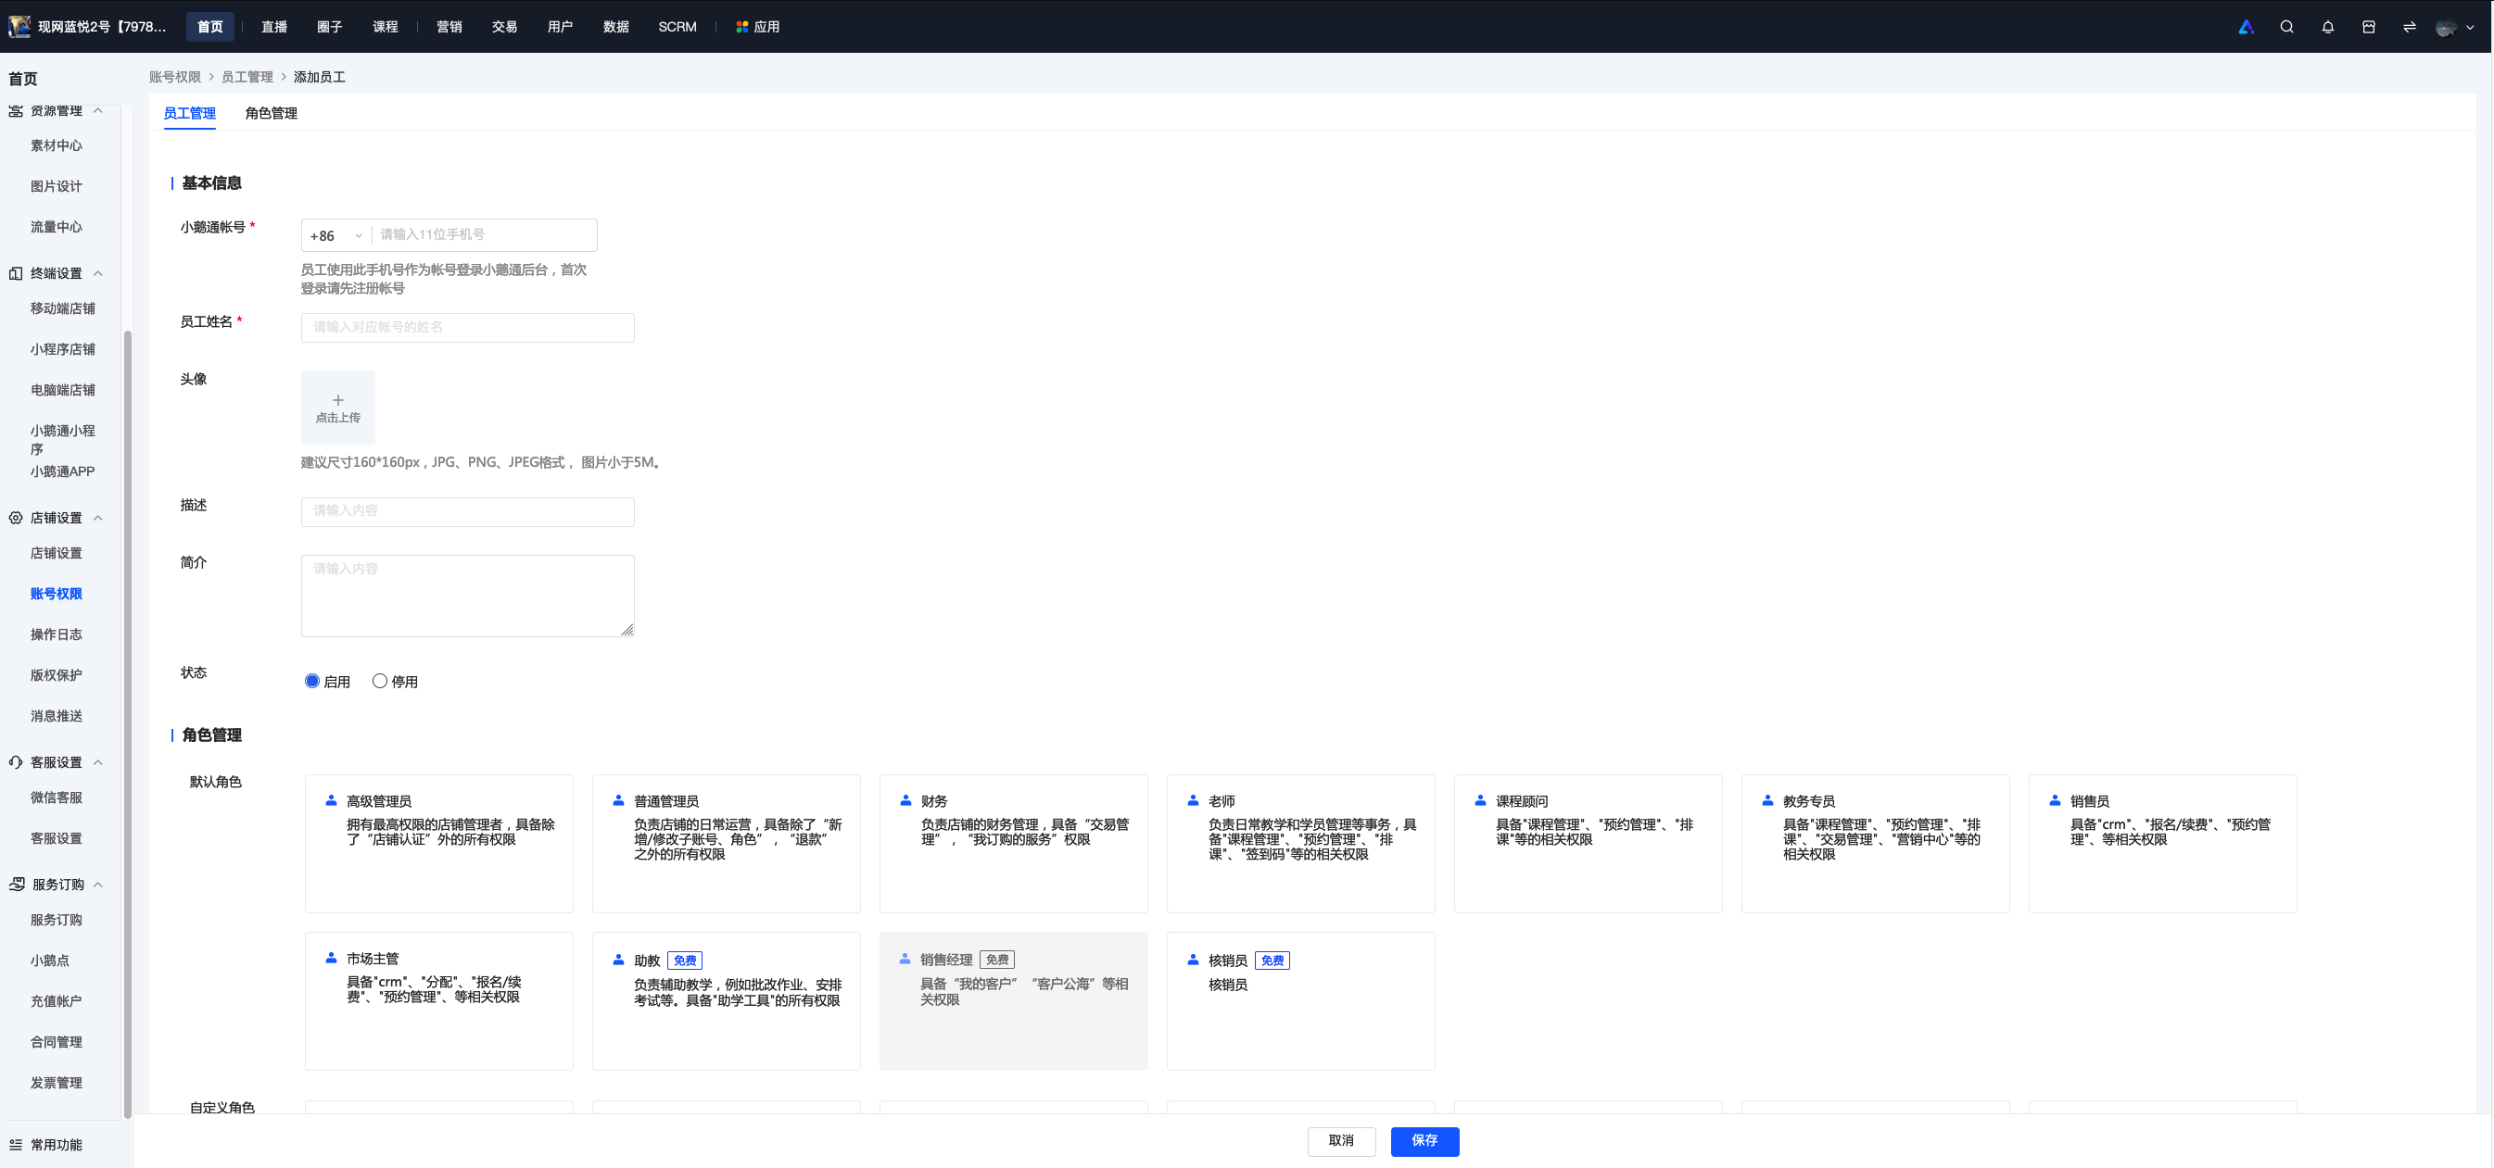Select the 停用 status radio button

[380, 681]
